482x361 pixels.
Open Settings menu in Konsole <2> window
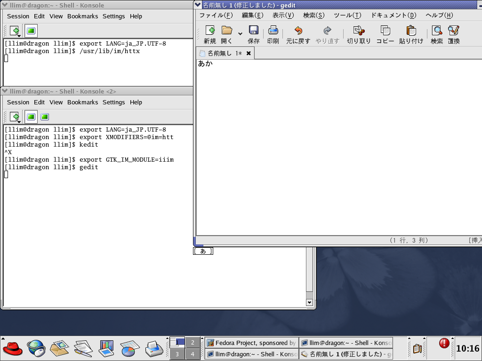click(114, 102)
